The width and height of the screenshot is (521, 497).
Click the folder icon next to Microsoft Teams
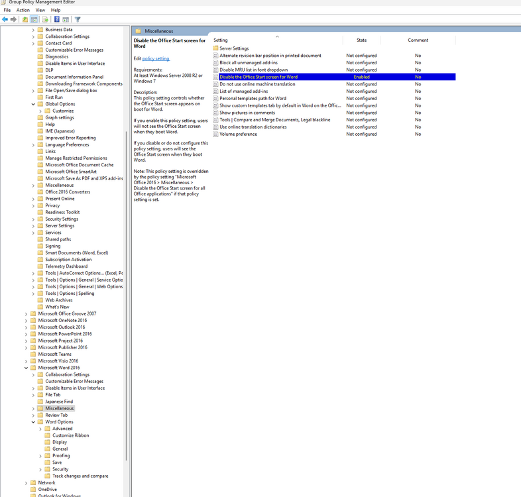(33, 354)
